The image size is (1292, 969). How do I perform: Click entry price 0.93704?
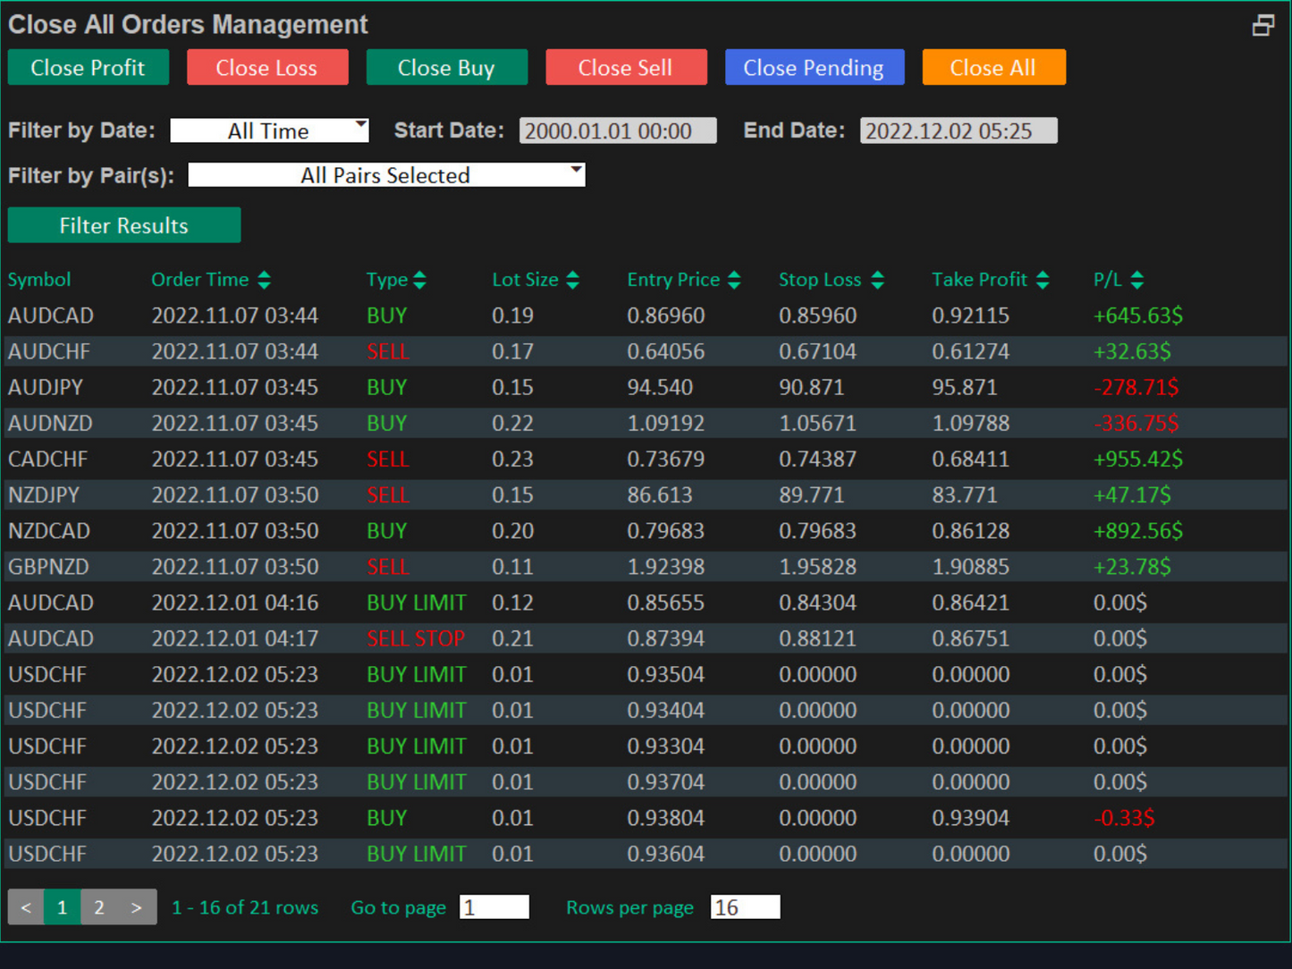(x=666, y=782)
